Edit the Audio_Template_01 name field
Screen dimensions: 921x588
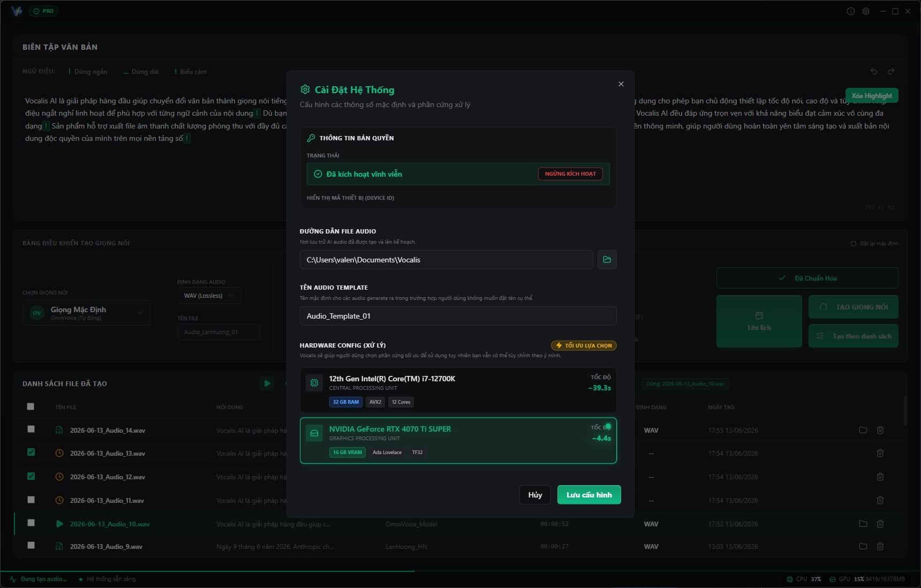[x=458, y=316]
